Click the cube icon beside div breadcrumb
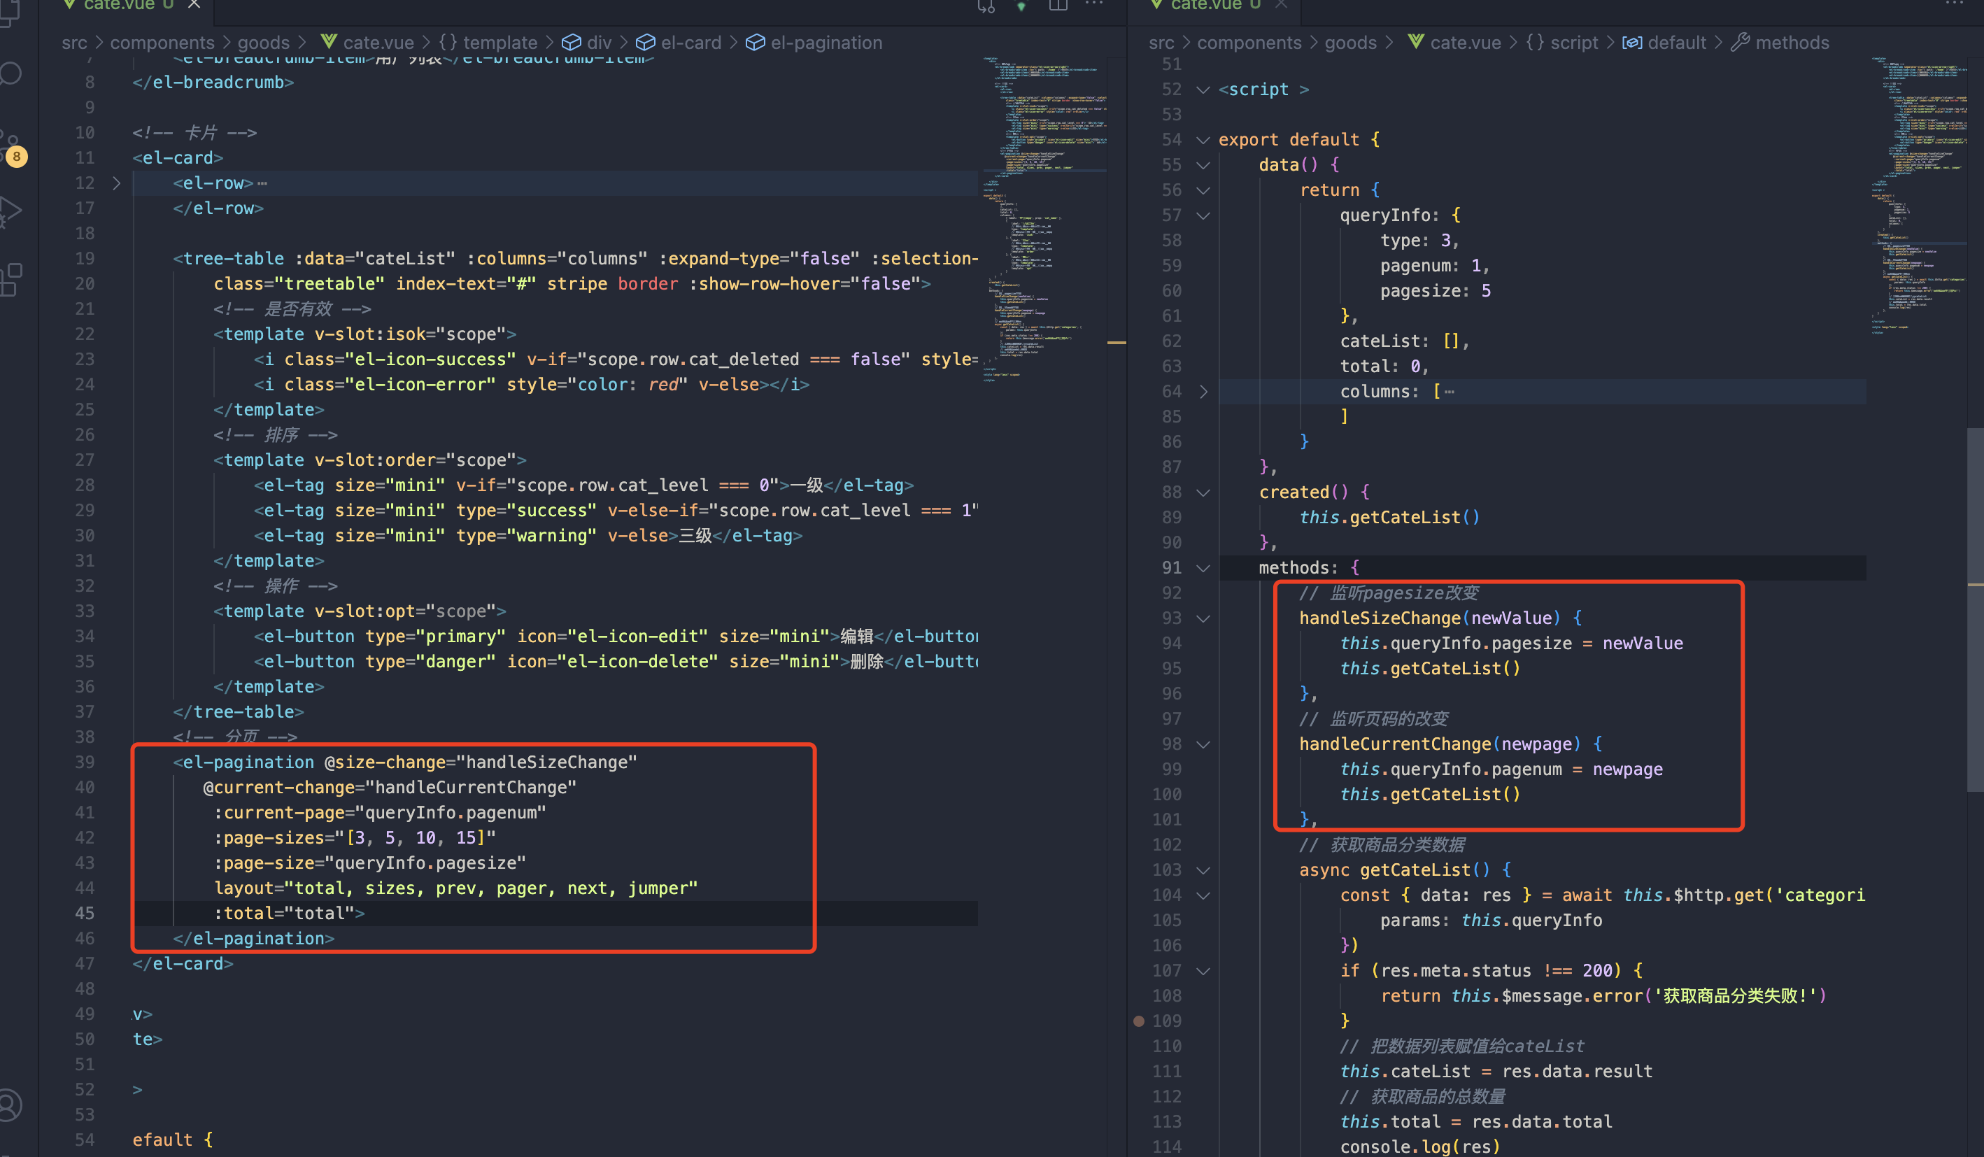Screen dimensions: 1984x1157 tap(572, 43)
